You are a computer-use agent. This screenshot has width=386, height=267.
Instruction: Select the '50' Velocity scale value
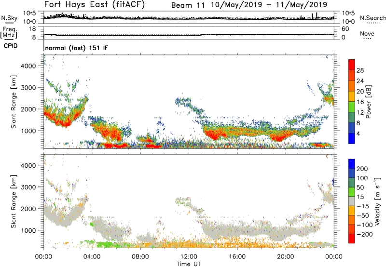coord(360,187)
